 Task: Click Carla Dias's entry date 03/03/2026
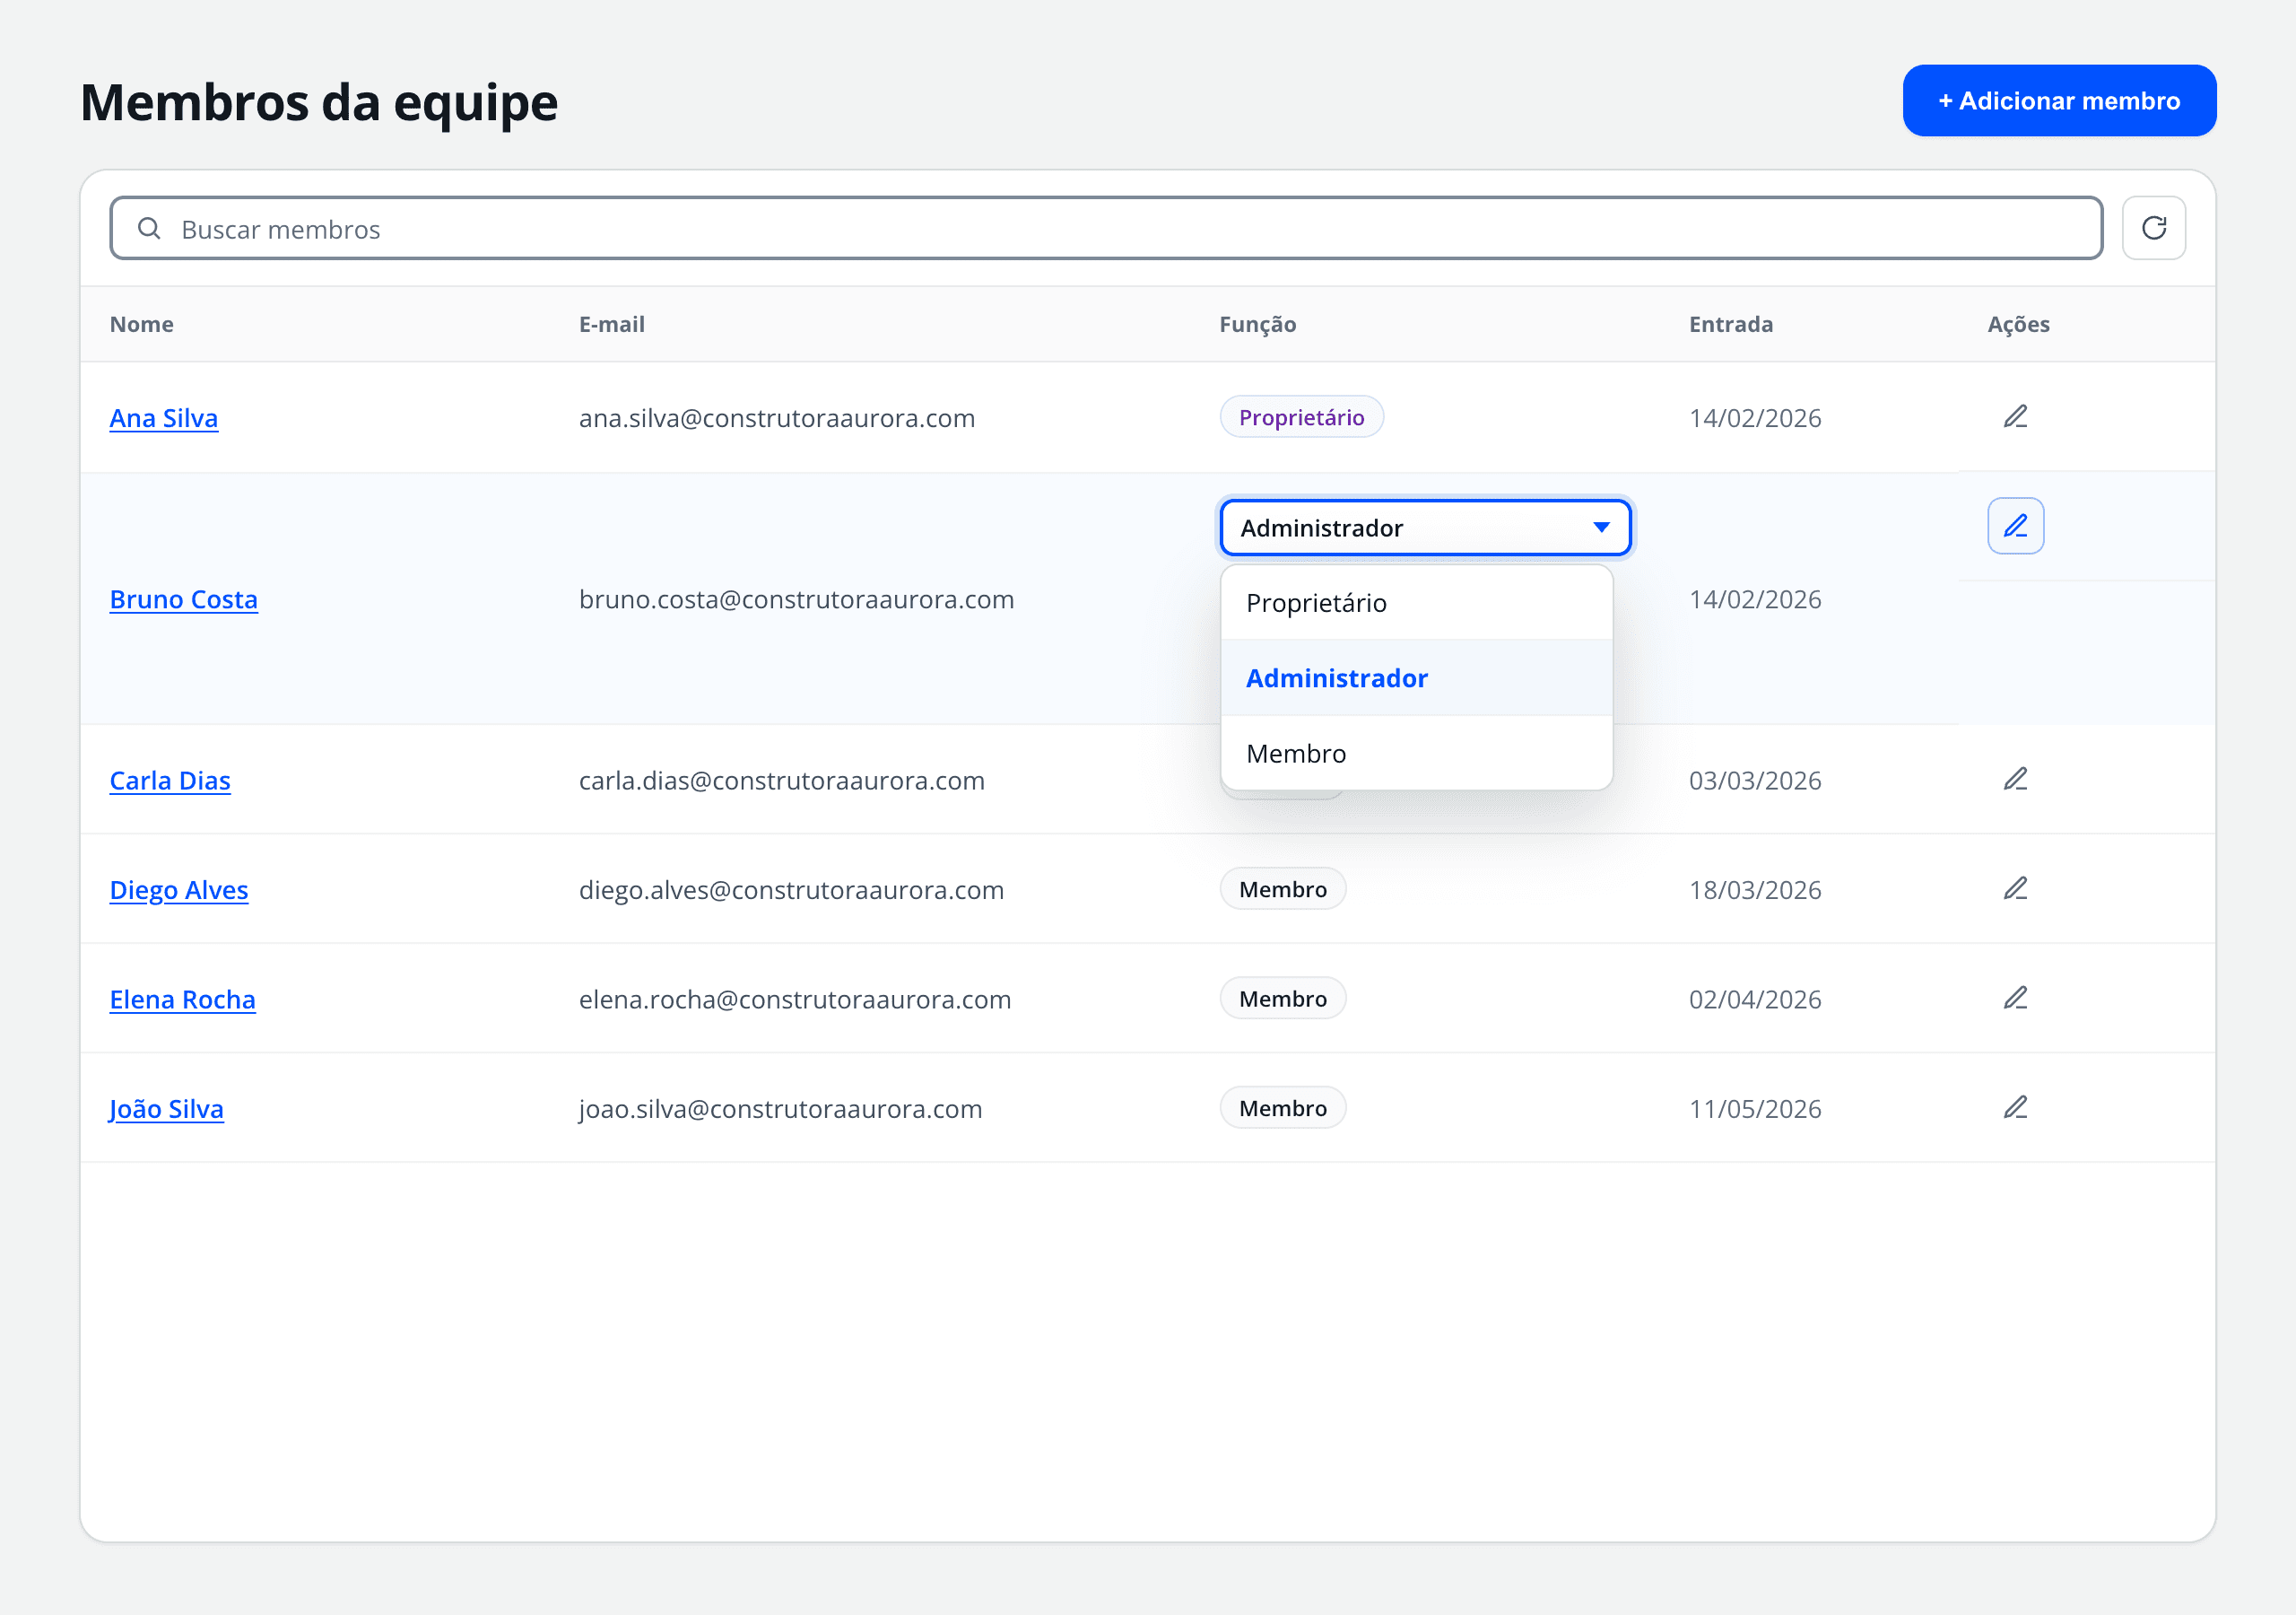1755,780
